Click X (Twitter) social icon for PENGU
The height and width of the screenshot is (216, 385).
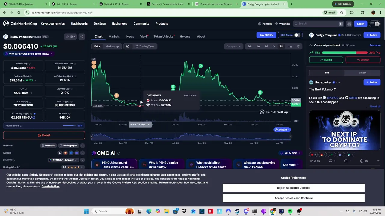60,153
